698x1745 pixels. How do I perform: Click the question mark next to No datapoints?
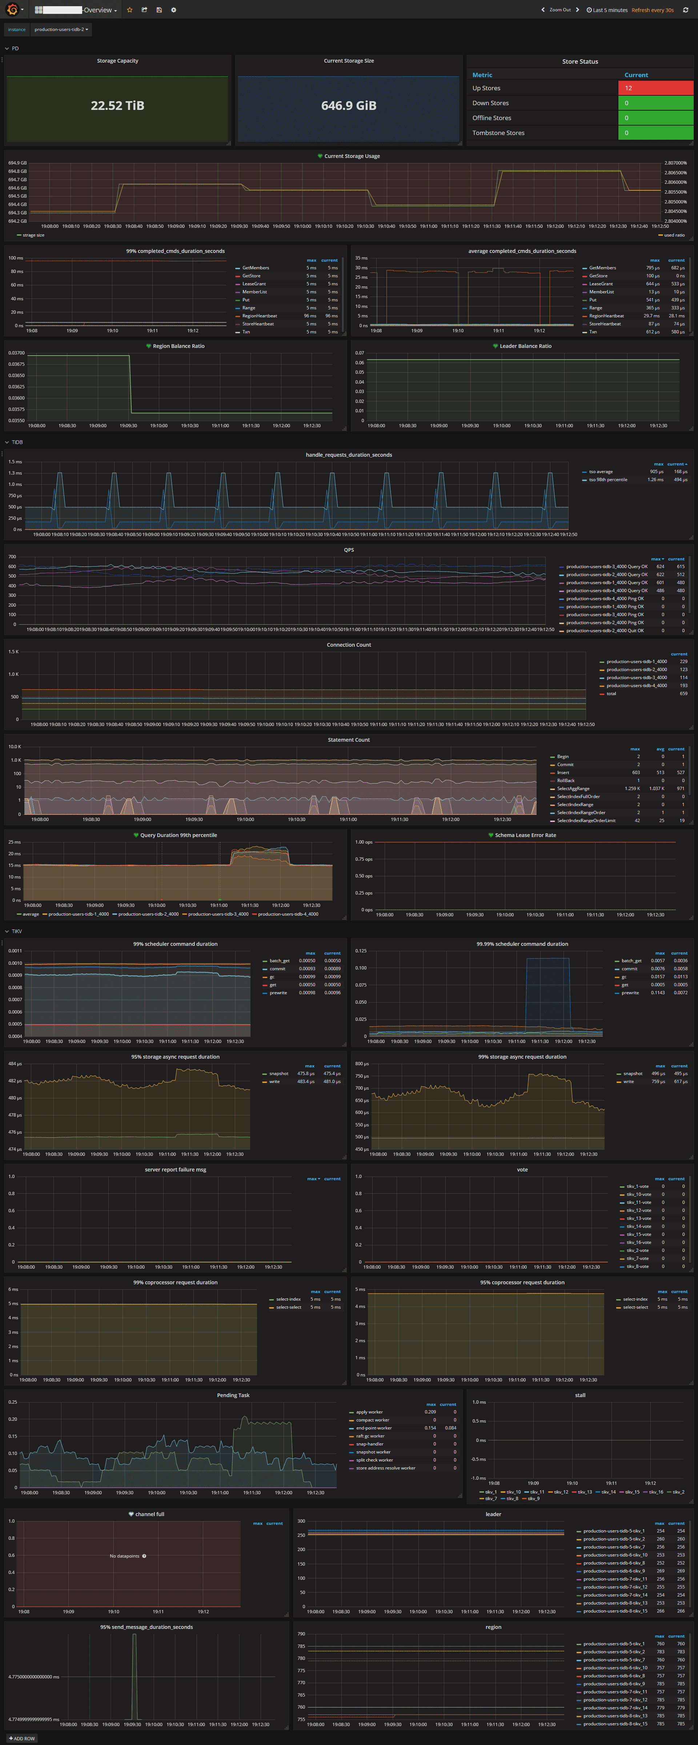(x=144, y=1556)
